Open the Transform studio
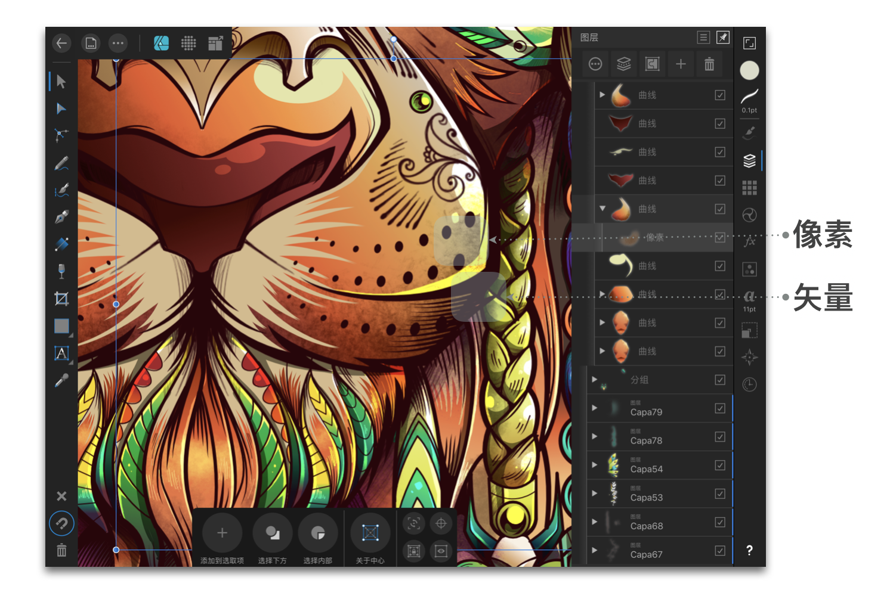 coord(749,330)
